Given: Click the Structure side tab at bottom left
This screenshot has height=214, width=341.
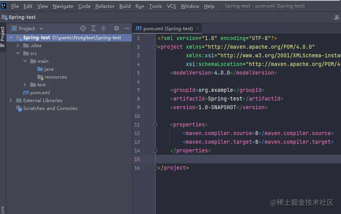Looking at the screenshot, I should click(x=3, y=210).
